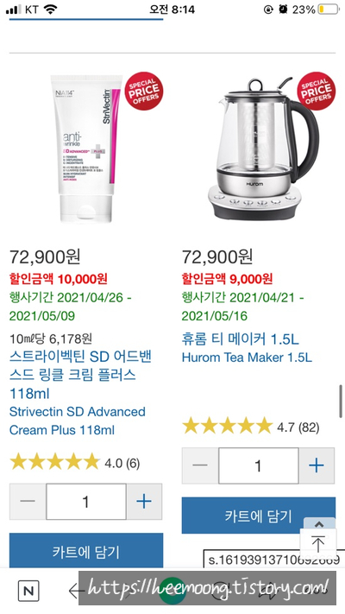Decrease StriVectin cream quantity with minus icon
This screenshot has width=345, height=614.
coord(28,502)
